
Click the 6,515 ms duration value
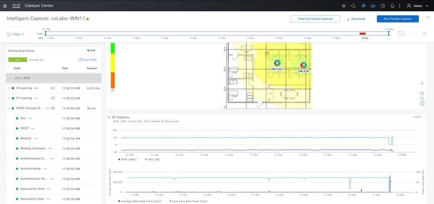(x=93, y=88)
